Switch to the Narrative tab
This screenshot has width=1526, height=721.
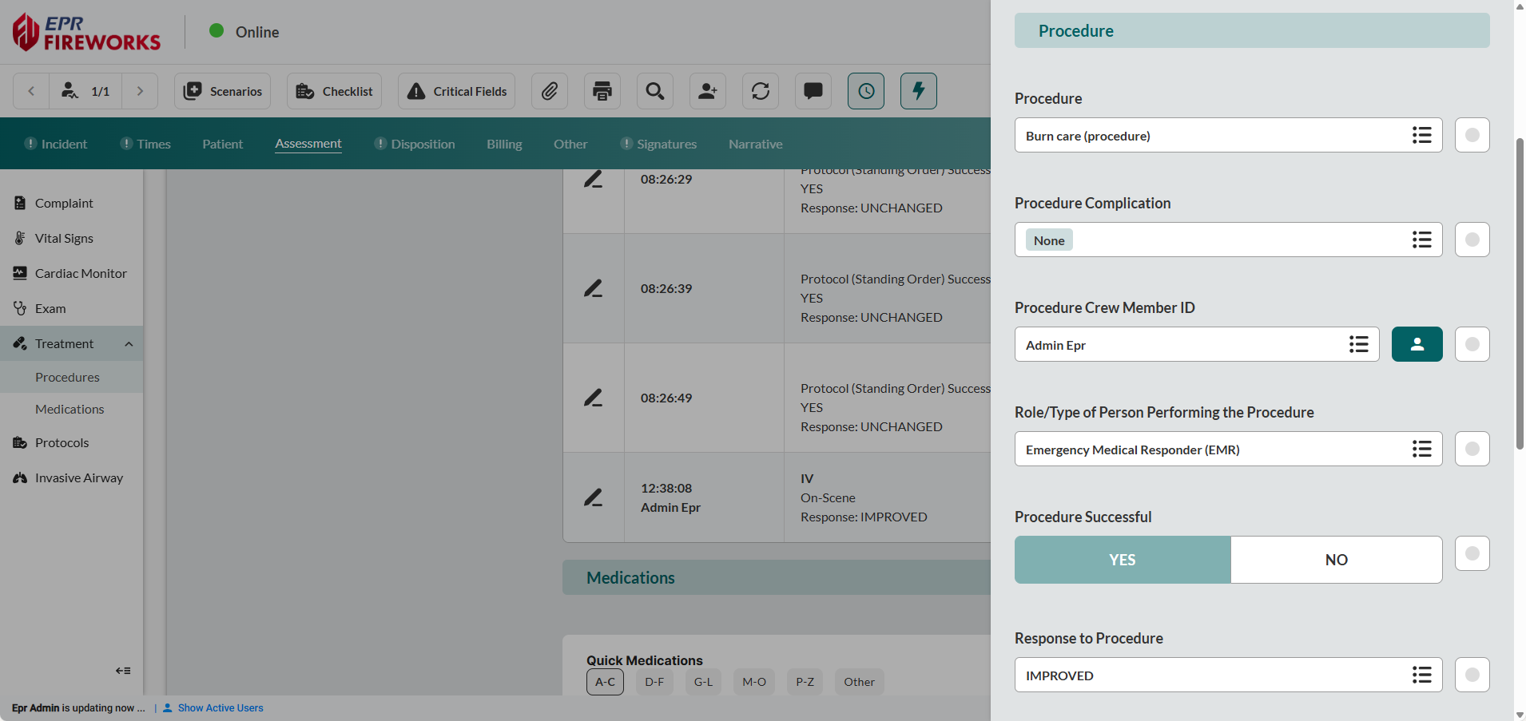[754, 144]
